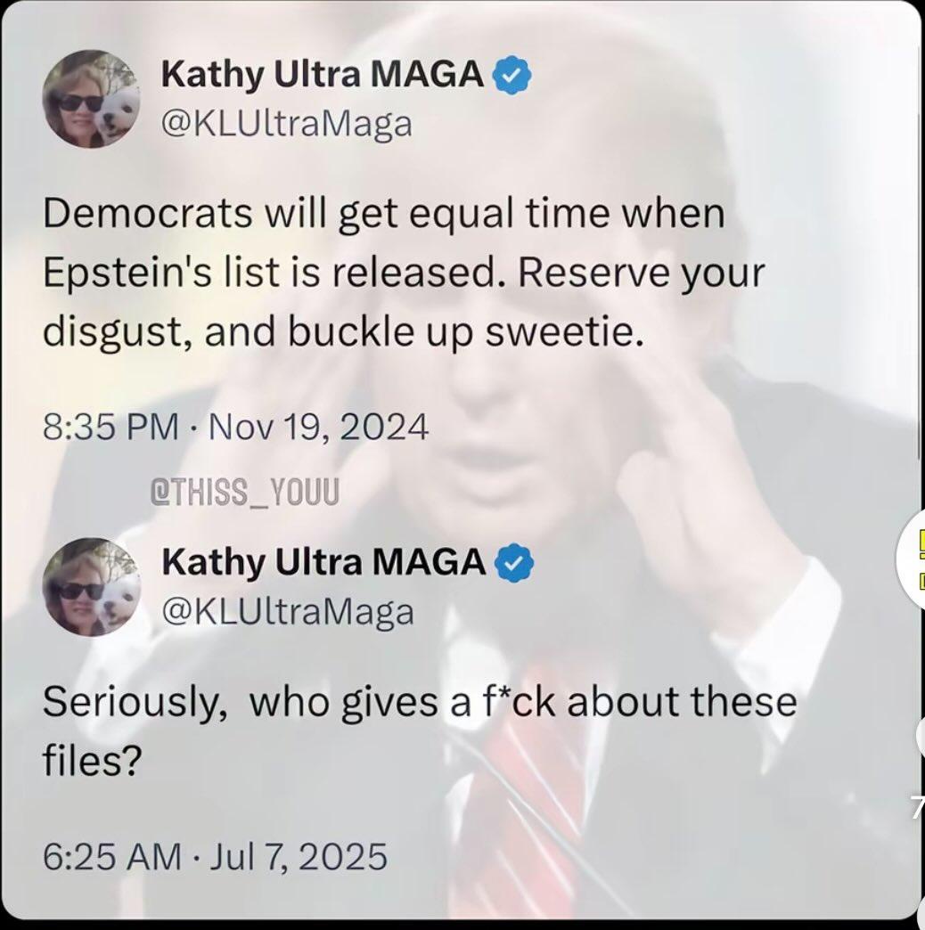Click verified badge on the first tweet

pos(511,77)
